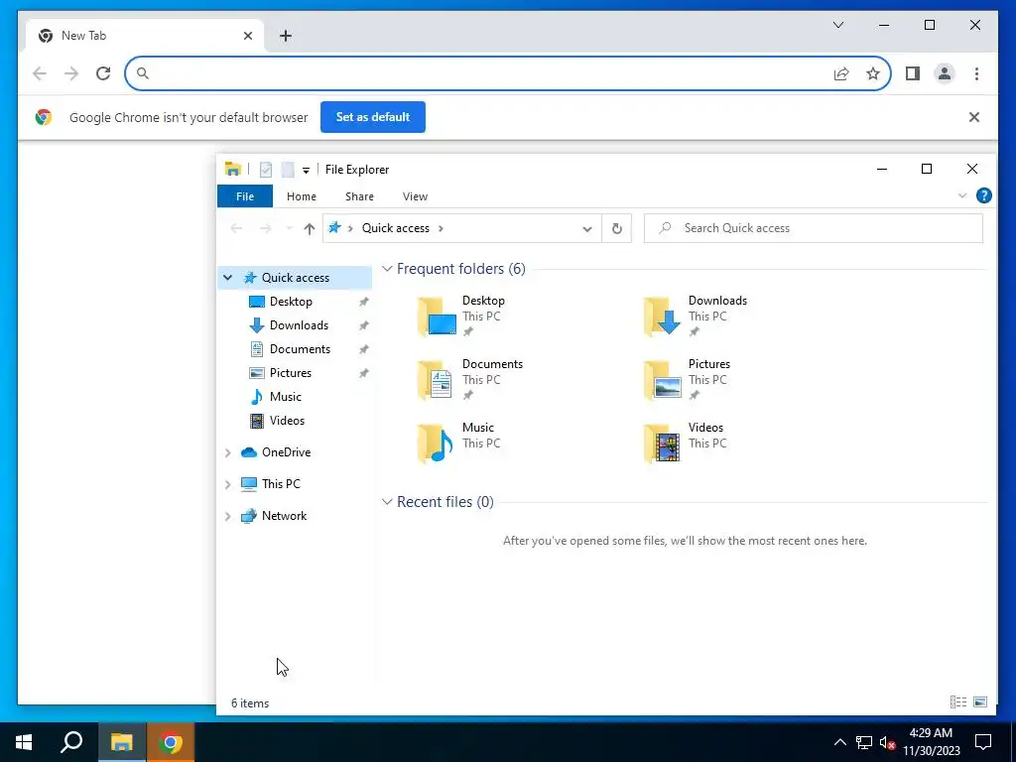Viewport: 1016px width, 762px height.
Task: Switch to details view layout
Action: [958, 701]
